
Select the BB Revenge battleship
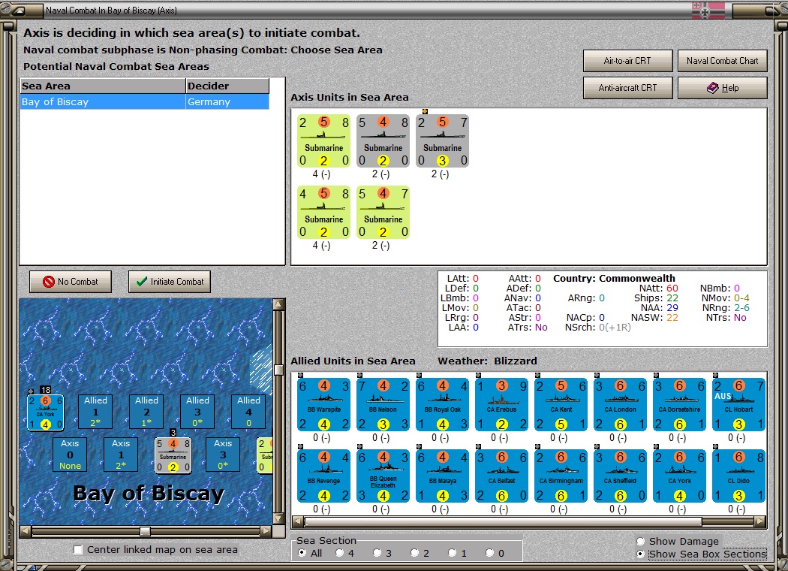click(x=323, y=476)
